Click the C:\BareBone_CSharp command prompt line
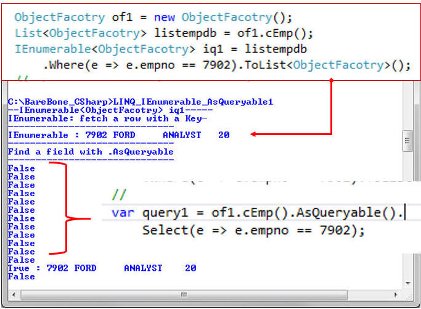 (140, 101)
